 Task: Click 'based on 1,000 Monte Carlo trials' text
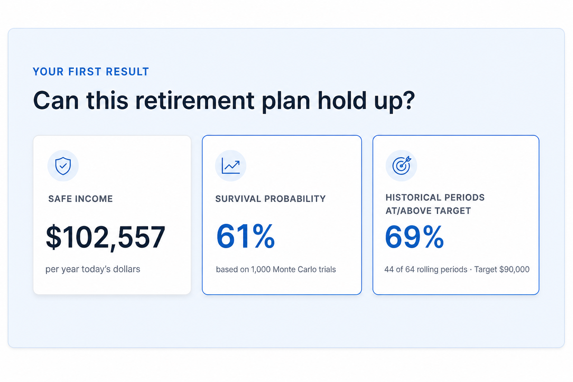(276, 269)
